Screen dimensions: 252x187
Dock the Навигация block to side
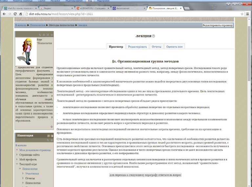click(x=52, y=136)
